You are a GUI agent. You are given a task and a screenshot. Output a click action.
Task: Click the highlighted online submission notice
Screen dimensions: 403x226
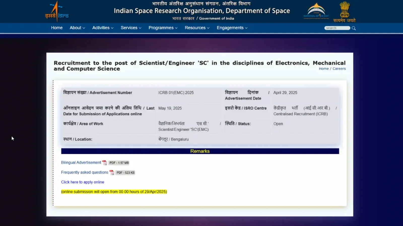tap(114, 192)
